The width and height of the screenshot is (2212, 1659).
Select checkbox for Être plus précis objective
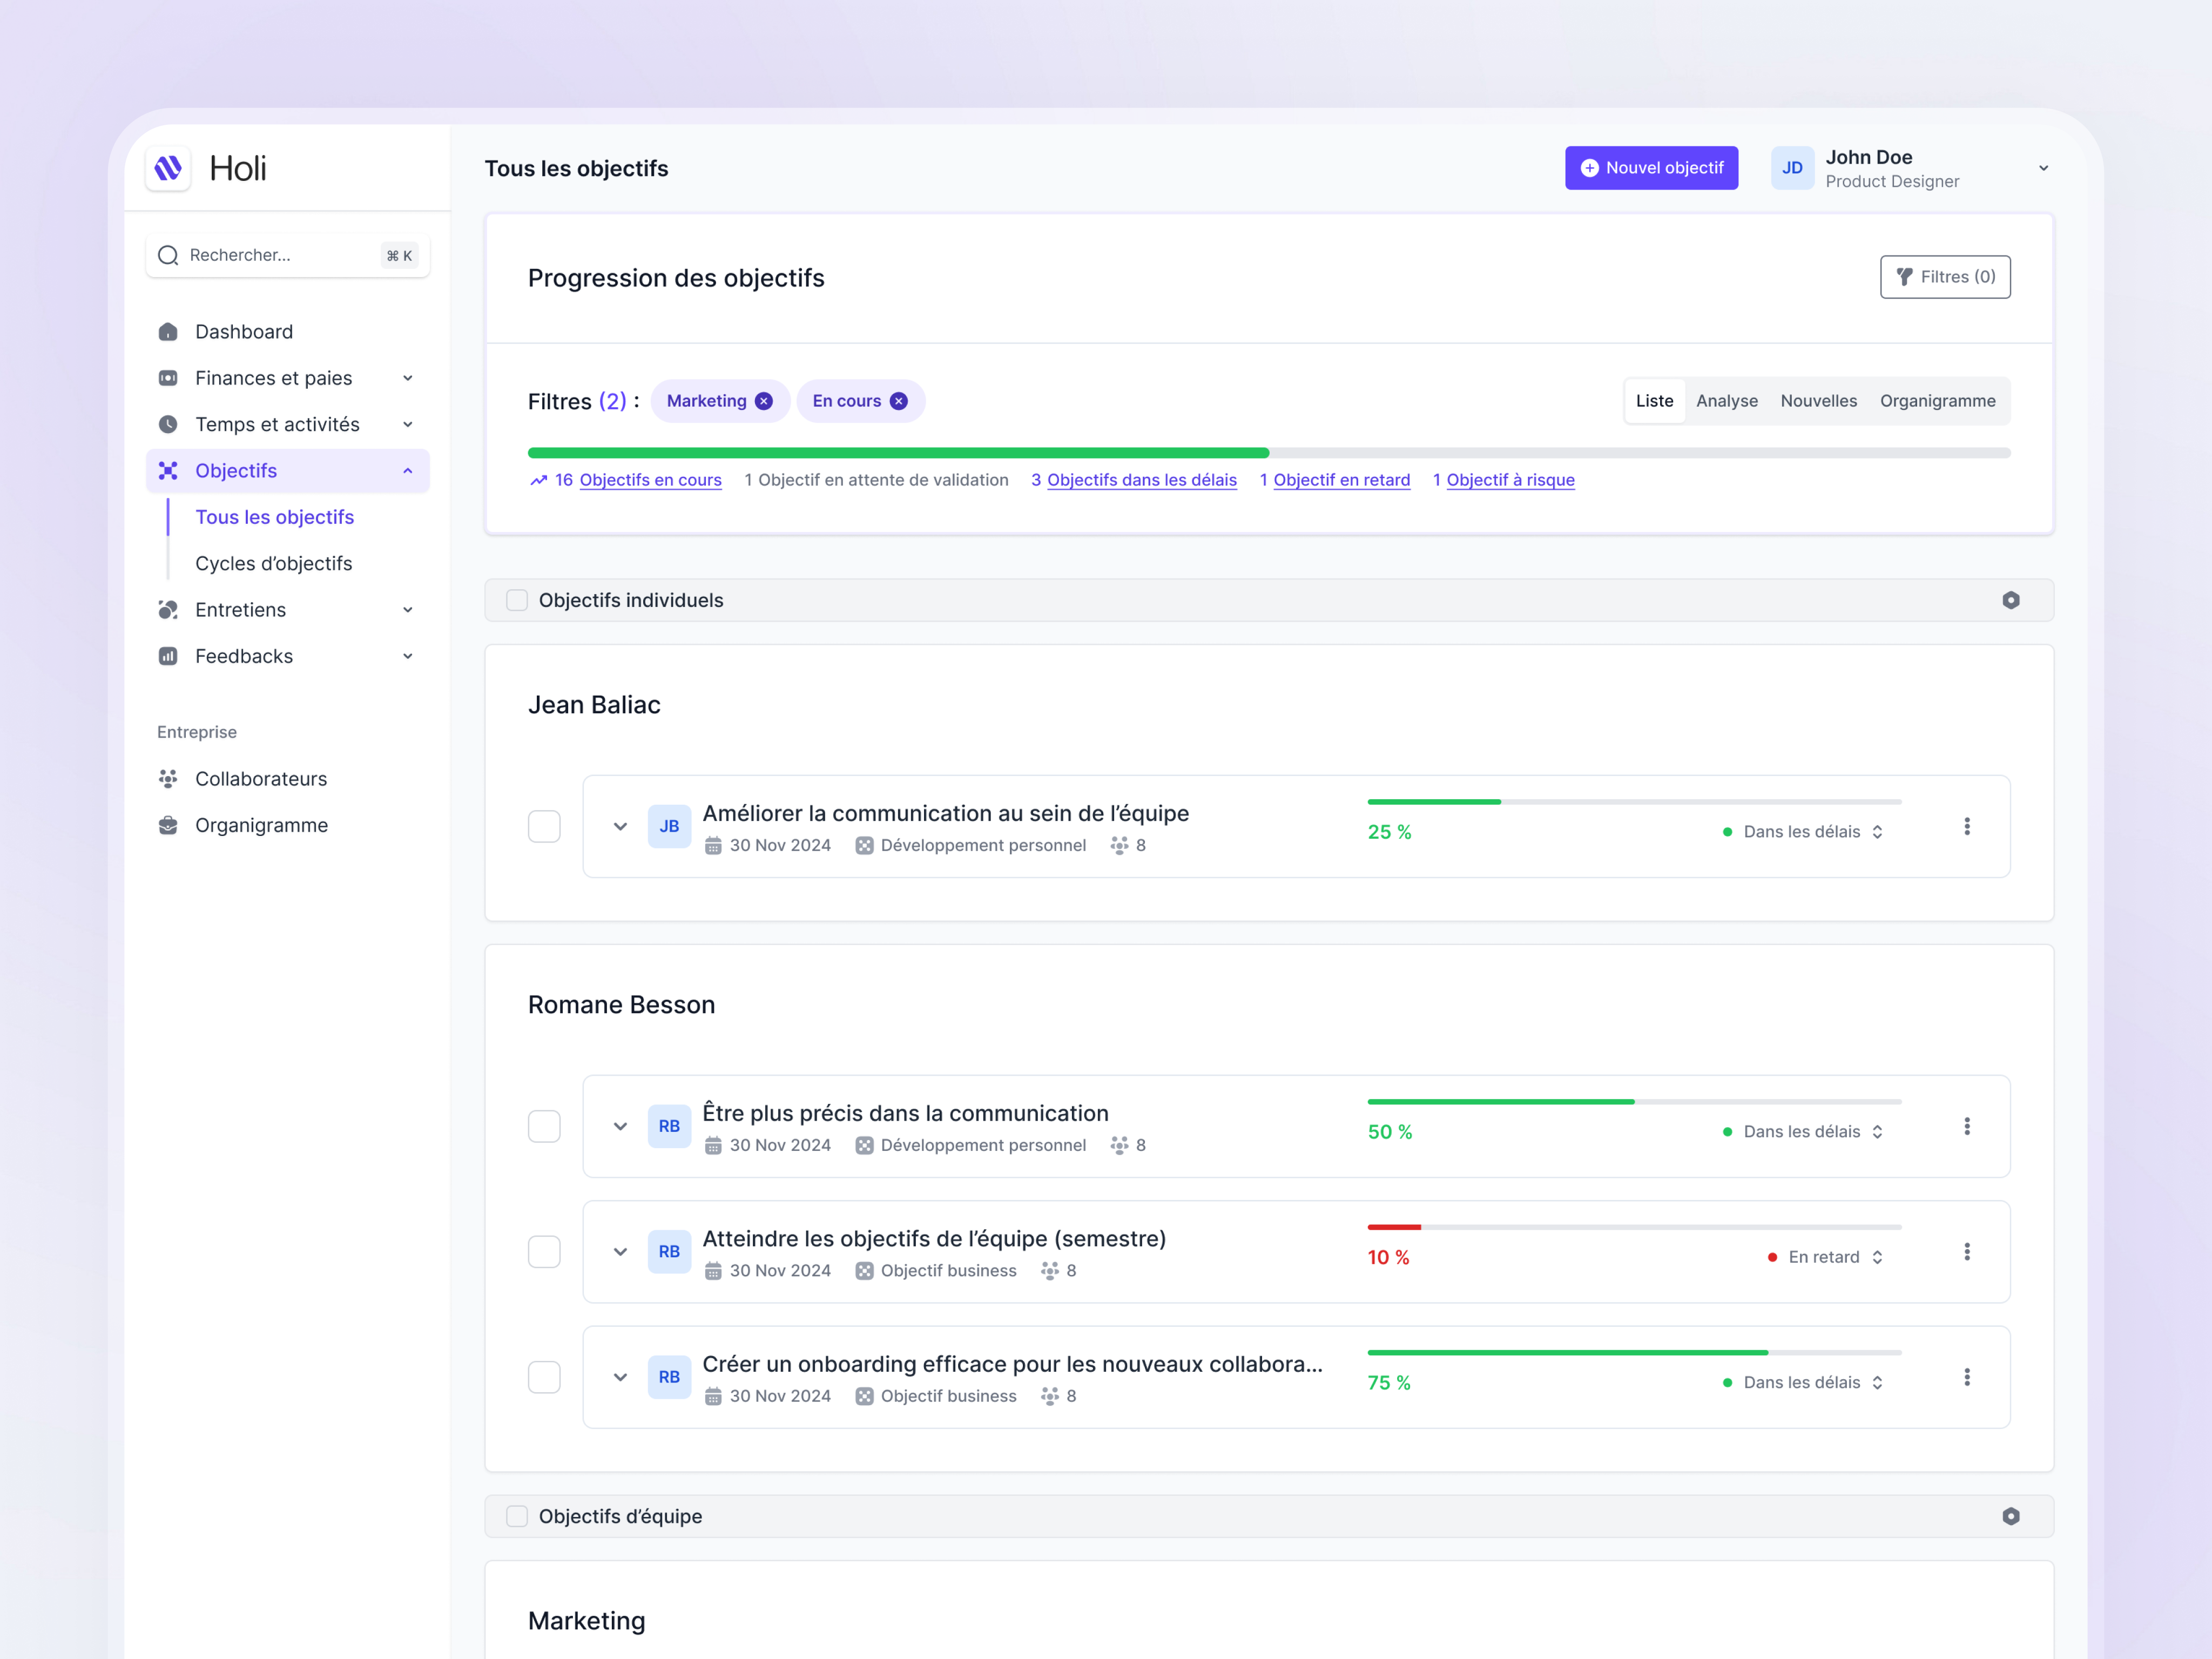point(544,1126)
